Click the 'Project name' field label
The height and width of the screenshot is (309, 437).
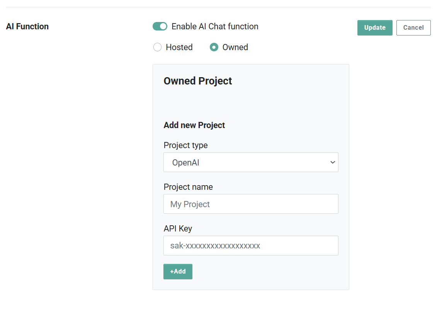click(188, 187)
